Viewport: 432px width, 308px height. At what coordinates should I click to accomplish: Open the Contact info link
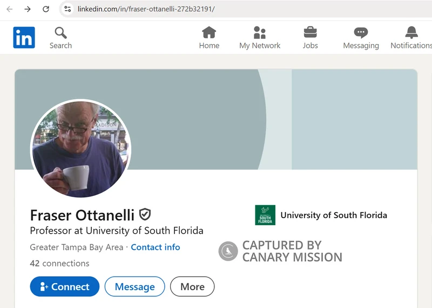(156, 247)
